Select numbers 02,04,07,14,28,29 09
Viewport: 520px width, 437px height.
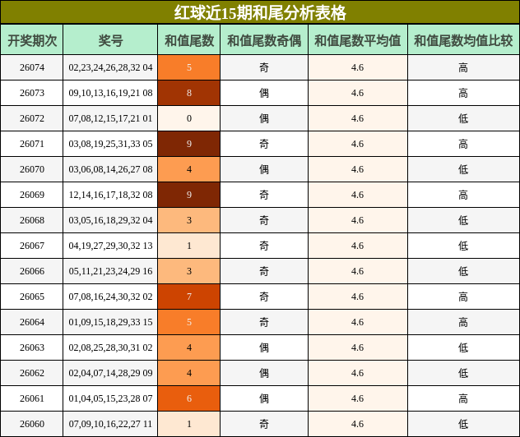pyautogui.click(x=110, y=374)
